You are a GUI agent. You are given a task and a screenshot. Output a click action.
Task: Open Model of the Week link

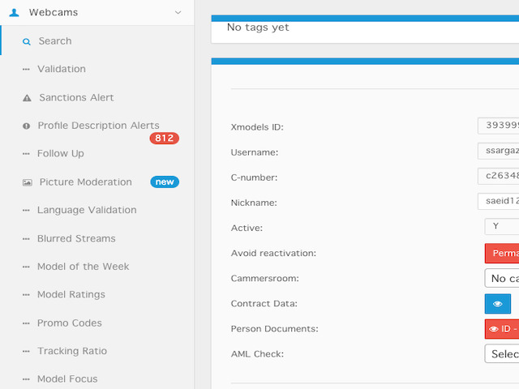83,267
